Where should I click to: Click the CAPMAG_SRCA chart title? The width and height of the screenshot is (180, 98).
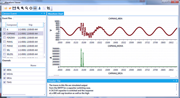pyautogui.click(x=115, y=73)
